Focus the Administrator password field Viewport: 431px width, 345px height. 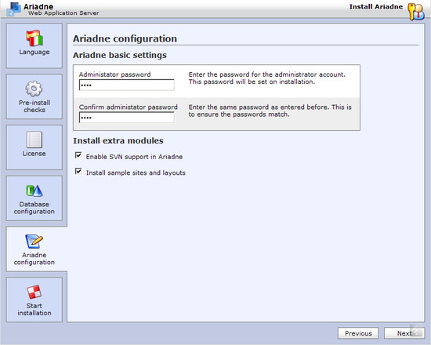click(x=127, y=85)
